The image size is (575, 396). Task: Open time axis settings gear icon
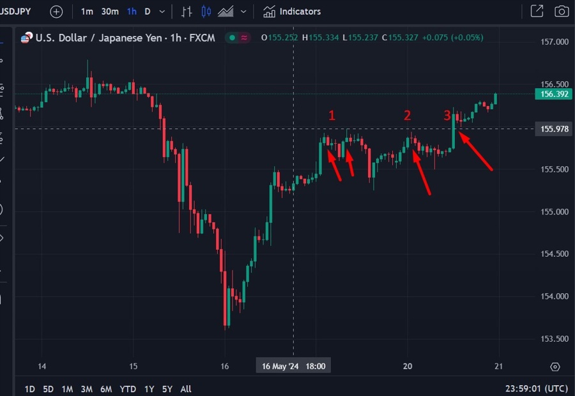pyautogui.click(x=555, y=367)
